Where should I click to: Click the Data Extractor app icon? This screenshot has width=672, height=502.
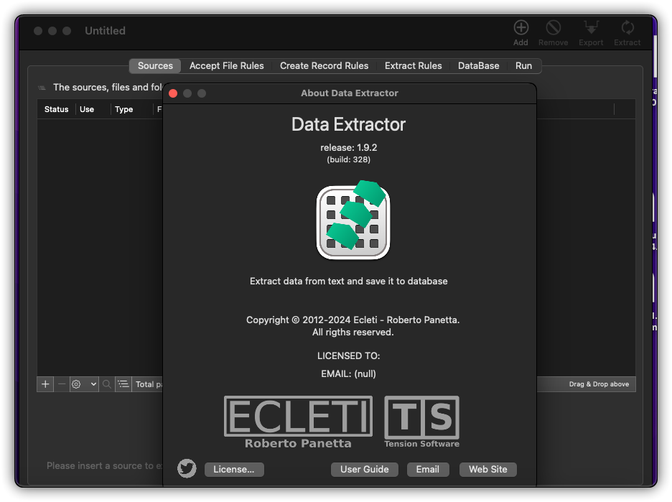point(353,221)
